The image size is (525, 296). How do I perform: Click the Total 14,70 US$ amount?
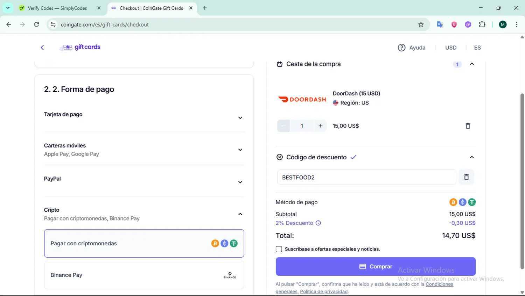pos(458,236)
